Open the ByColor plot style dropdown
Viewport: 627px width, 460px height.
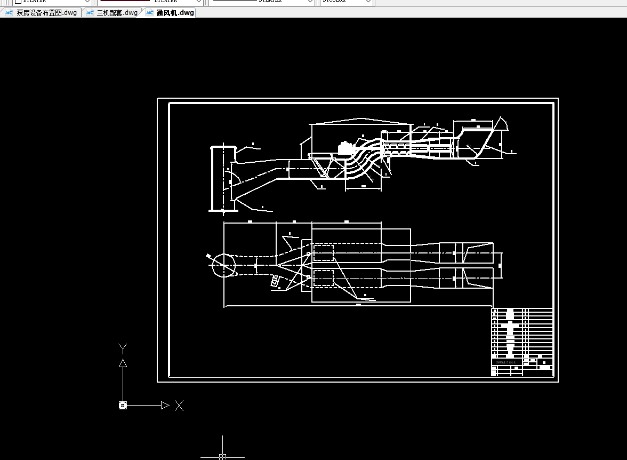pyautogui.click(x=347, y=3)
